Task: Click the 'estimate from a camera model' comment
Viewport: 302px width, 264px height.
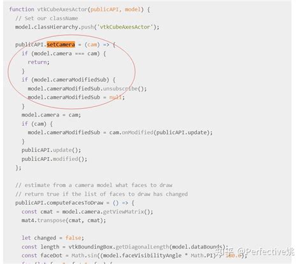Action: coord(94,185)
